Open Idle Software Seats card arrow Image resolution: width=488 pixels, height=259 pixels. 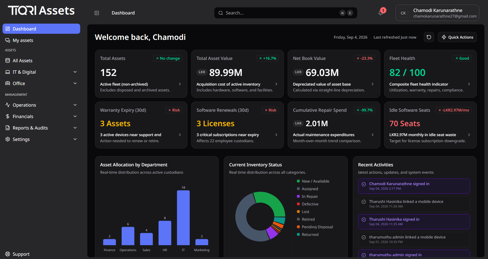(469, 135)
